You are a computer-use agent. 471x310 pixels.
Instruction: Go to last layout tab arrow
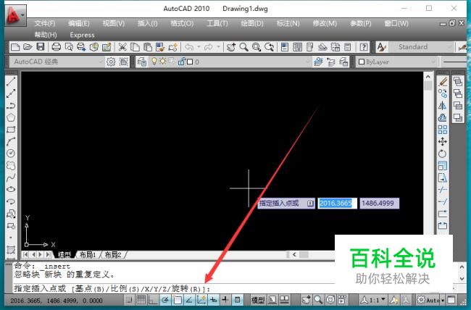[48, 255]
